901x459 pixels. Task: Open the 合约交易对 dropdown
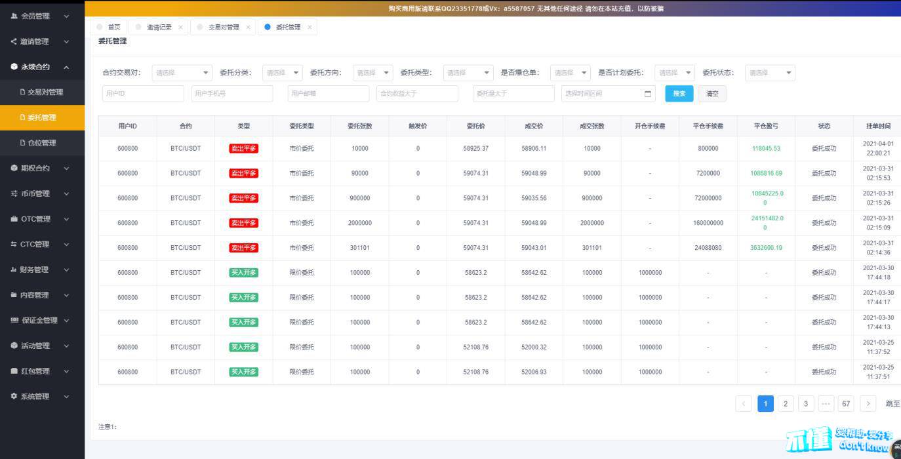182,73
